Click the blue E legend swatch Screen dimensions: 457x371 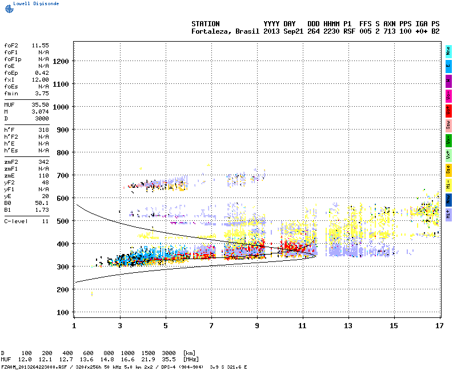coord(448,66)
